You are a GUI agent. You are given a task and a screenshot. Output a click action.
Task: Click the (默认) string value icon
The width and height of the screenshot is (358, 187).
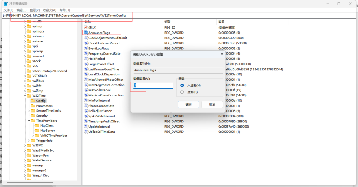86,27
